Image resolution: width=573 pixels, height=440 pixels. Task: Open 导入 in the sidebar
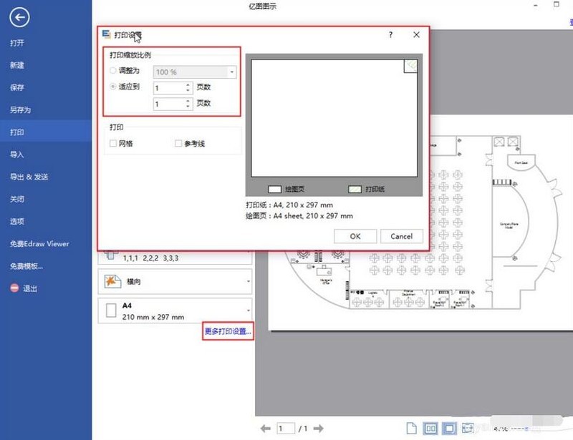(x=17, y=154)
